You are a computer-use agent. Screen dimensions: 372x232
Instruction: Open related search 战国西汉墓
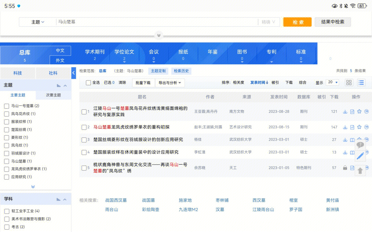(x=116, y=200)
